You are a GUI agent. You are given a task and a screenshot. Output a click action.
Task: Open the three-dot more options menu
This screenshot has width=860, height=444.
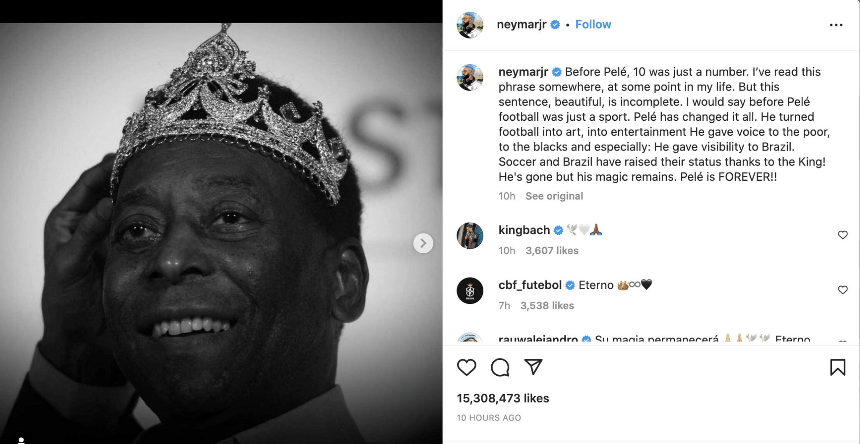click(x=836, y=25)
